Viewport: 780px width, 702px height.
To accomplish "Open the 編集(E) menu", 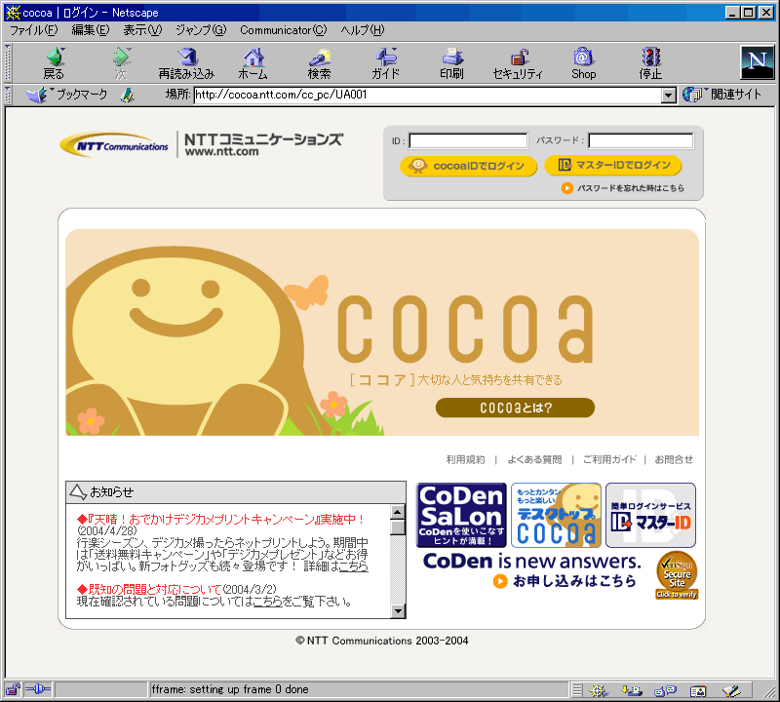I will (90, 30).
